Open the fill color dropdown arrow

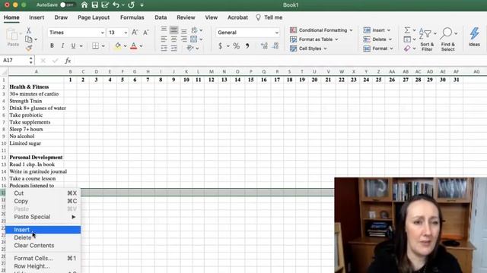[x=125, y=46]
